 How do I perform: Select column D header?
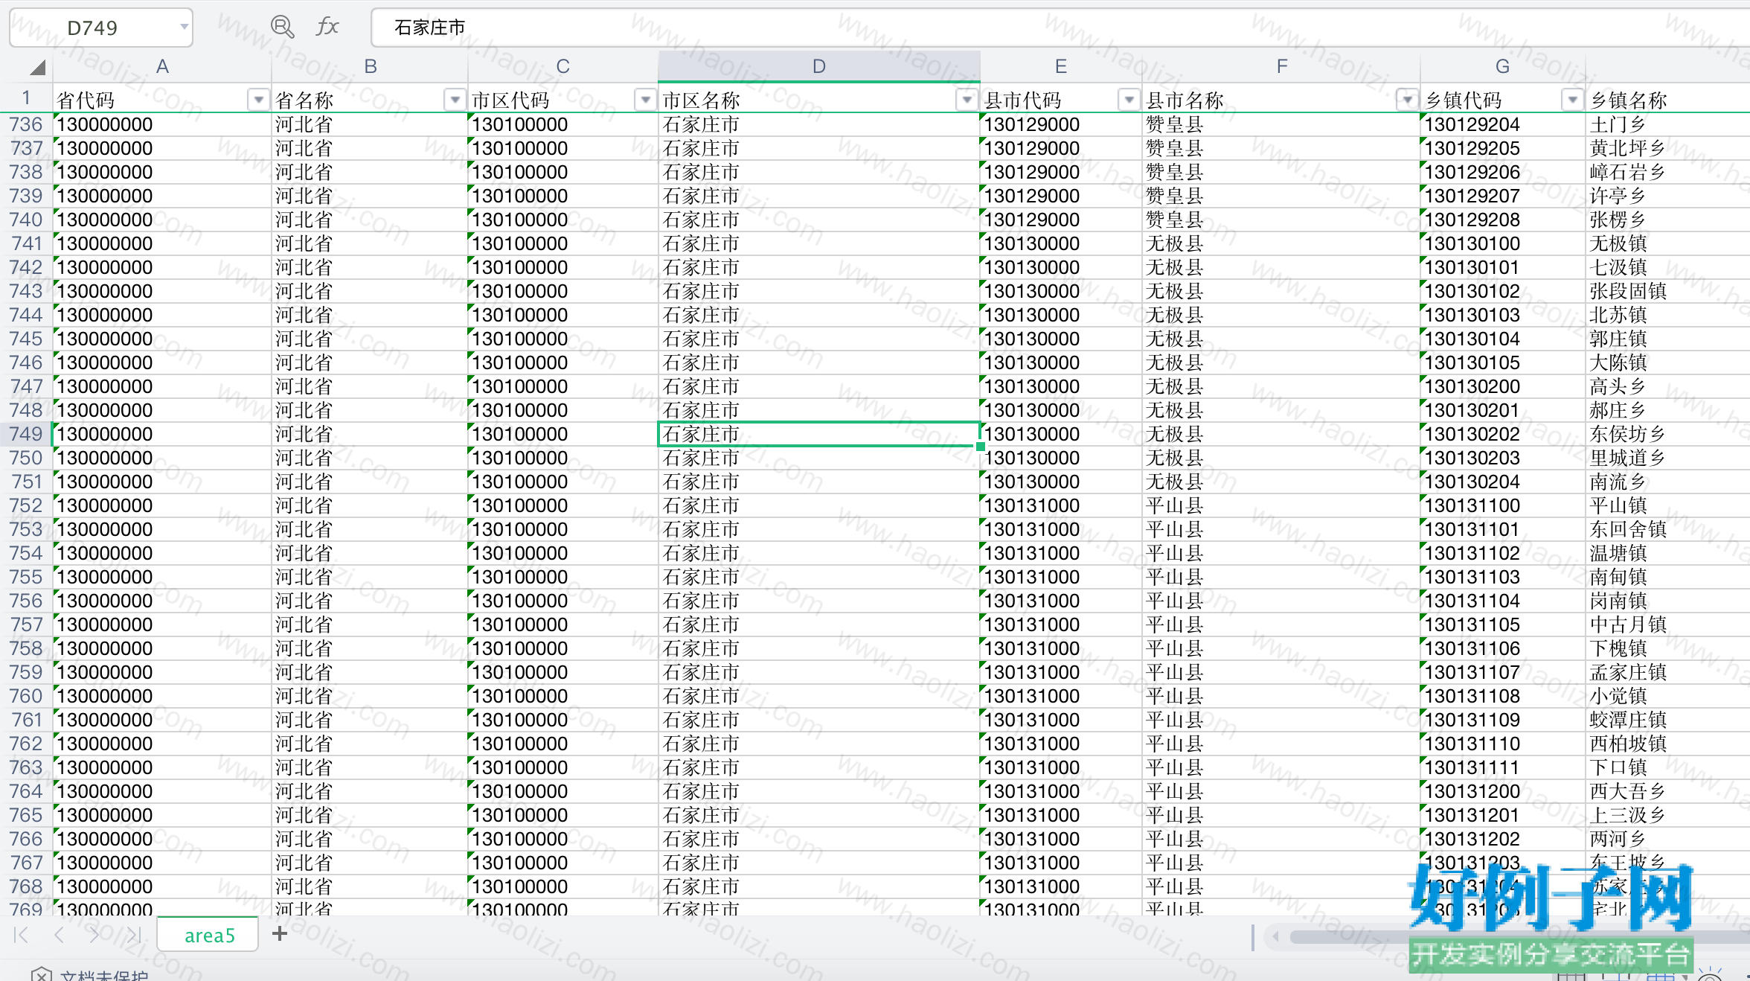(x=819, y=67)
